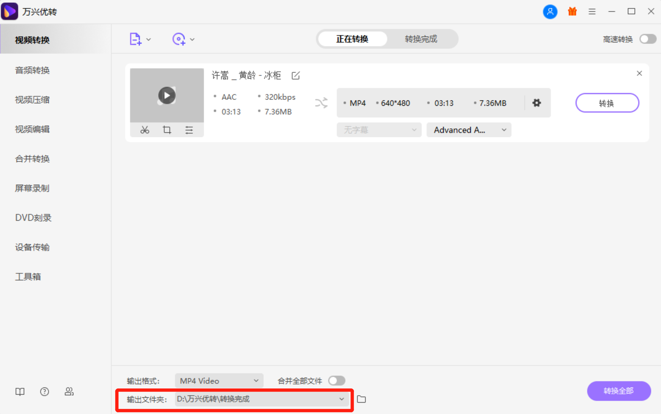Switch to the 转换完成 tab
This screenshot has width=661, height=414.
click(x=421, y=39)
